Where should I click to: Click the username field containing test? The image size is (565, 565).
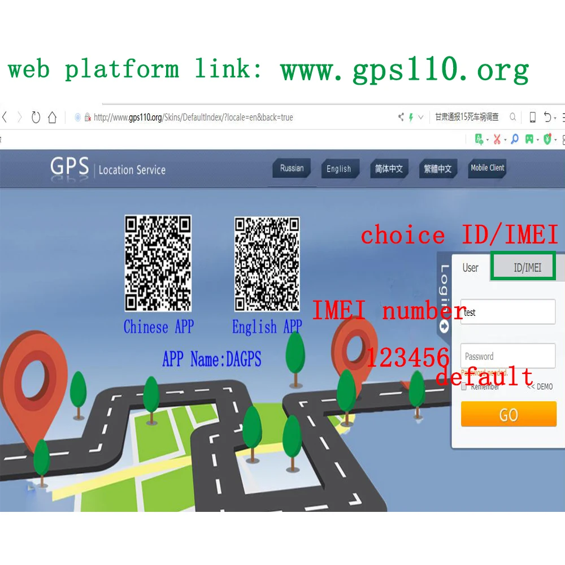click(508, 312)
